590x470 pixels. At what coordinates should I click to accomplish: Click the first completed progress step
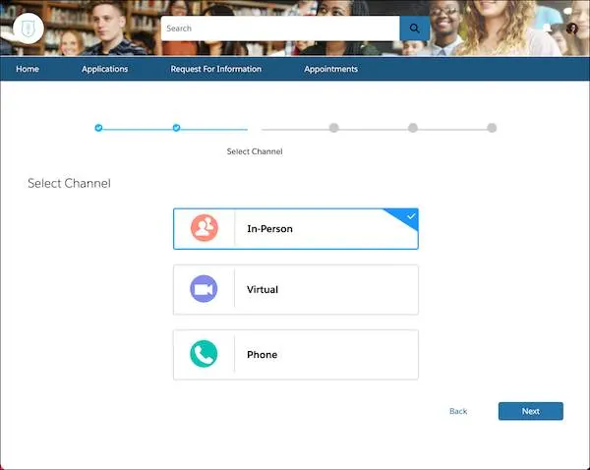coord(98,128)
